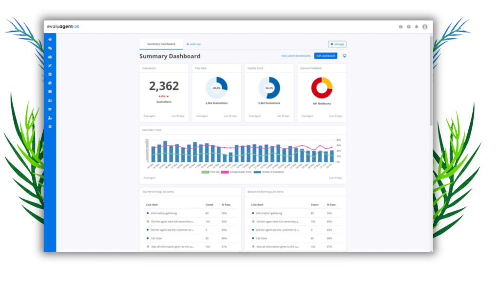Click Count column header in Top Performing table

coord(210,204)
